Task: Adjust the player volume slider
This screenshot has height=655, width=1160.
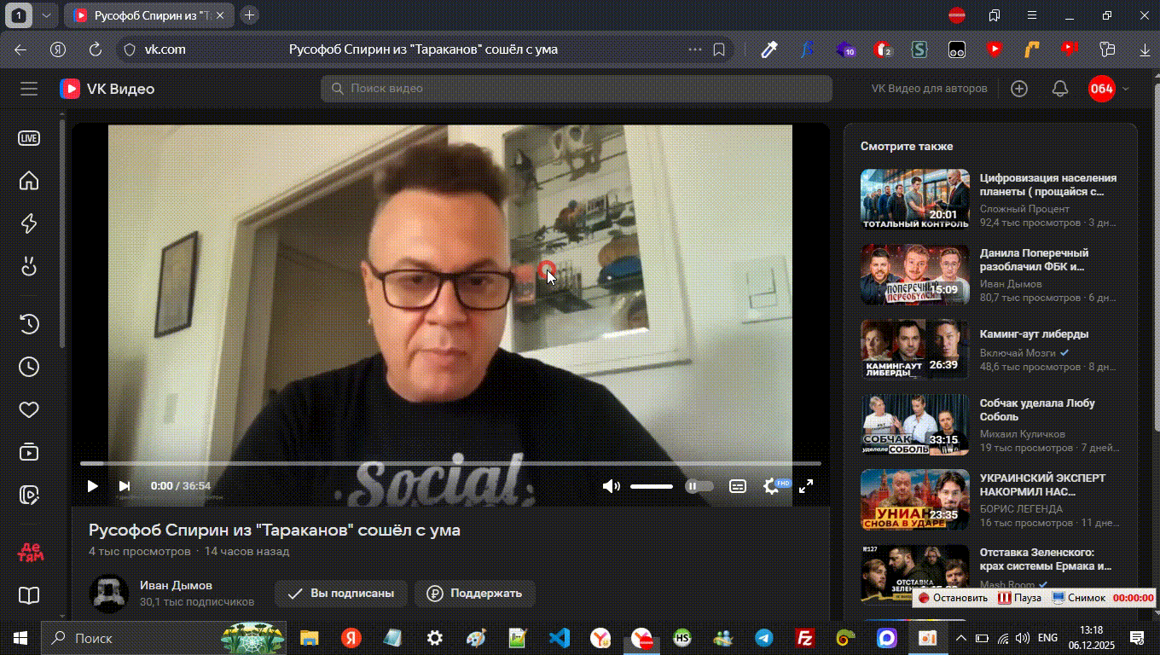Action: click(x=652, y=486)
